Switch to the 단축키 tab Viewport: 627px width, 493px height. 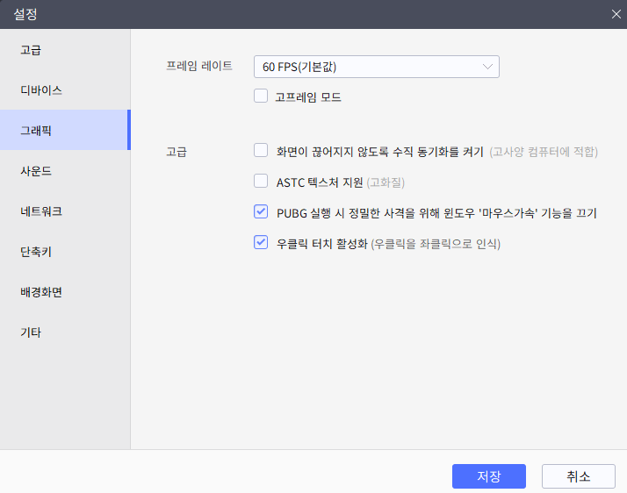[65, 252]
